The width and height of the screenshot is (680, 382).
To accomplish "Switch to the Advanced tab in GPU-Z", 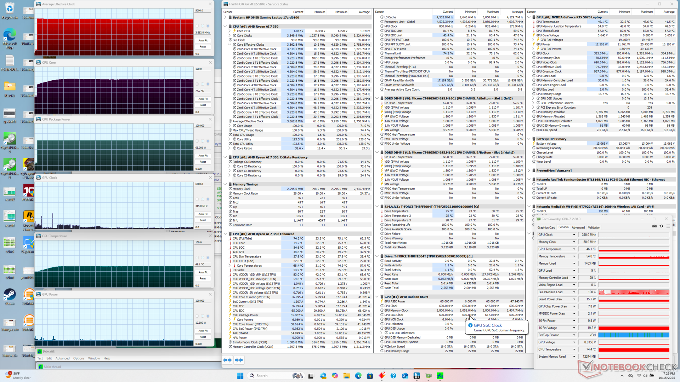I will coord(578,228).
